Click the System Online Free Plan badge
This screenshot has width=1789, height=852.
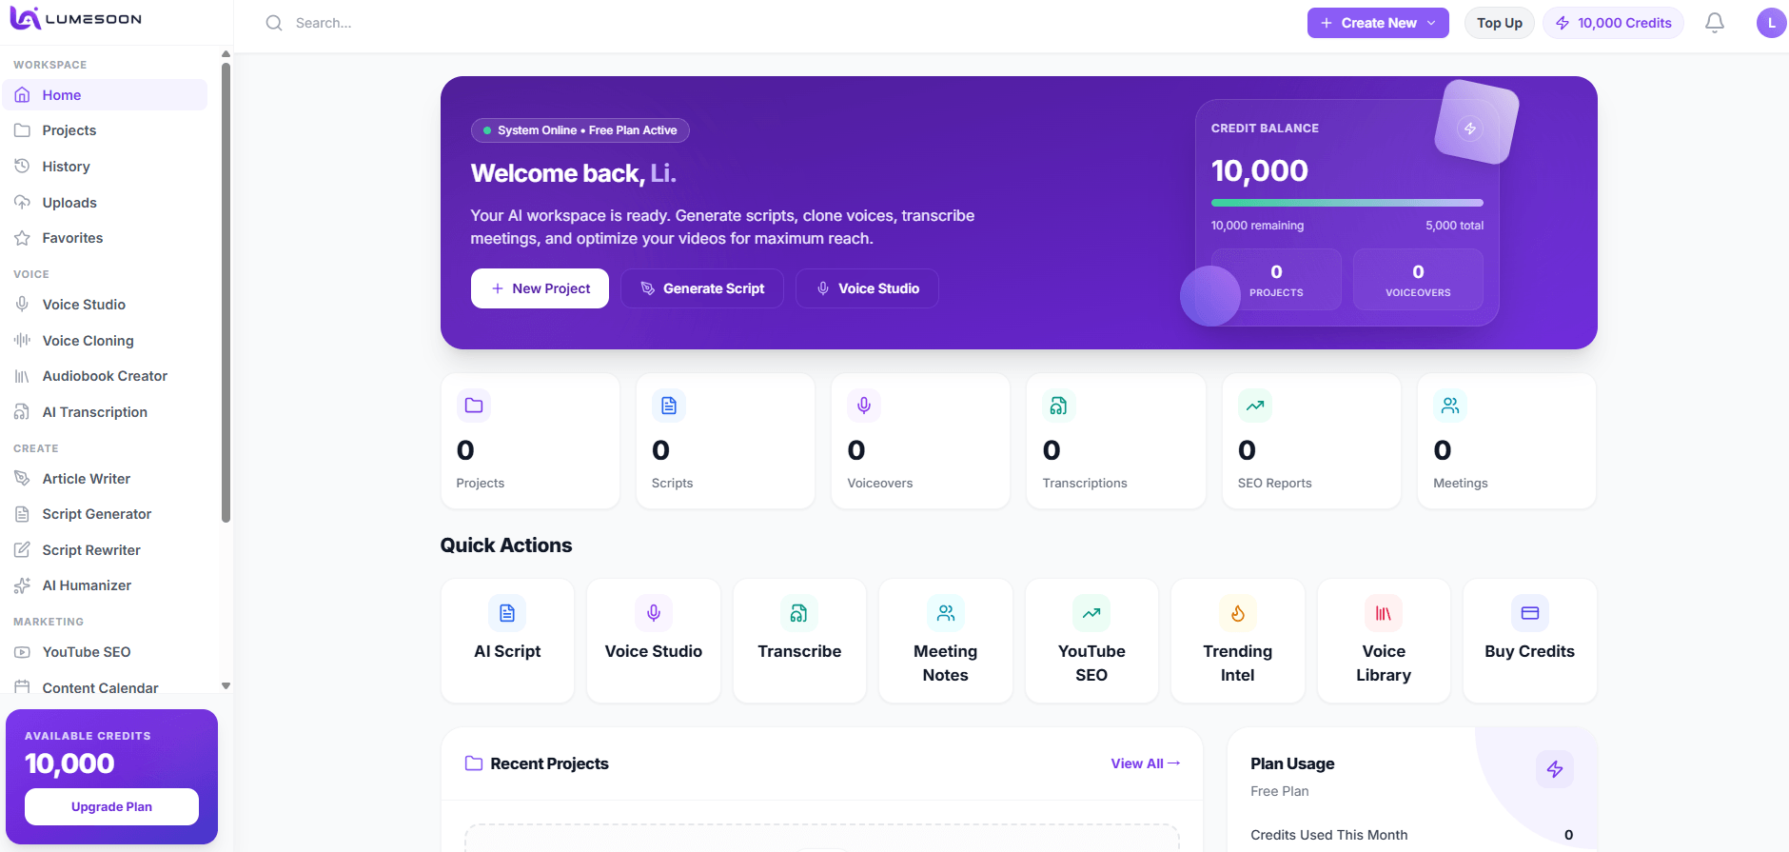580,130
